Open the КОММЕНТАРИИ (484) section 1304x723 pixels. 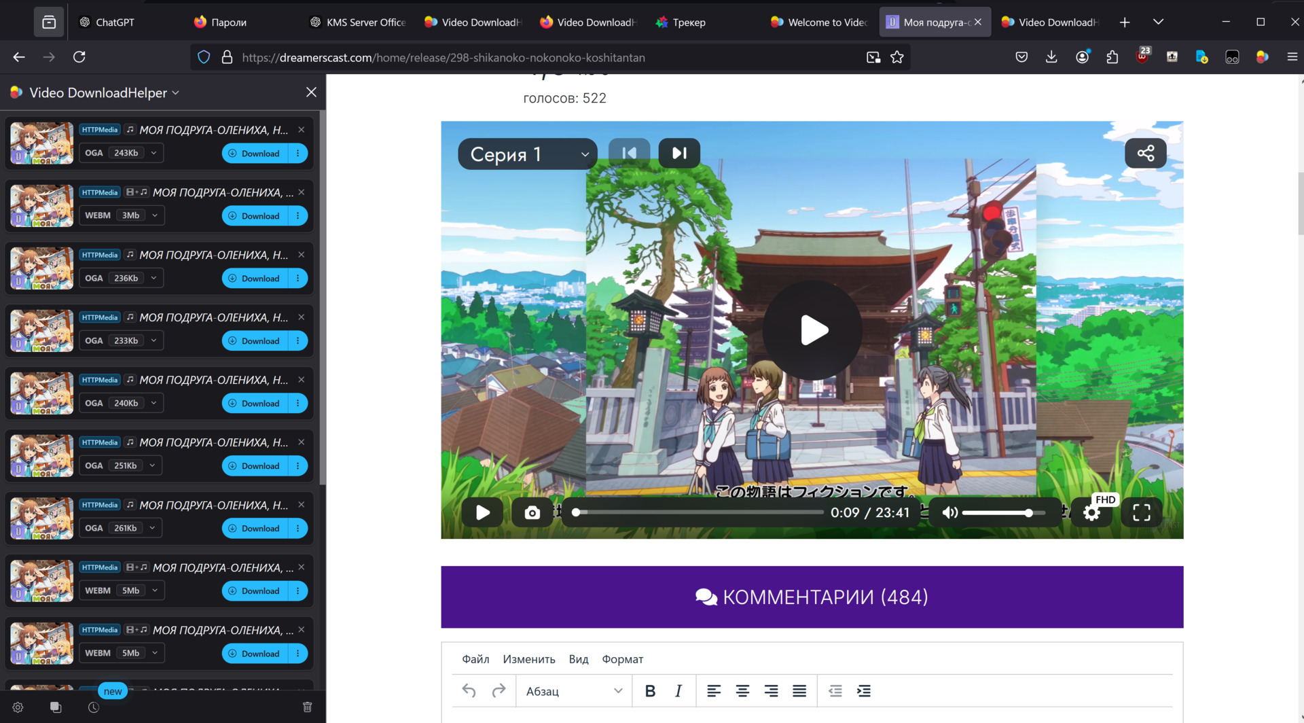click(x=812, y=597)
